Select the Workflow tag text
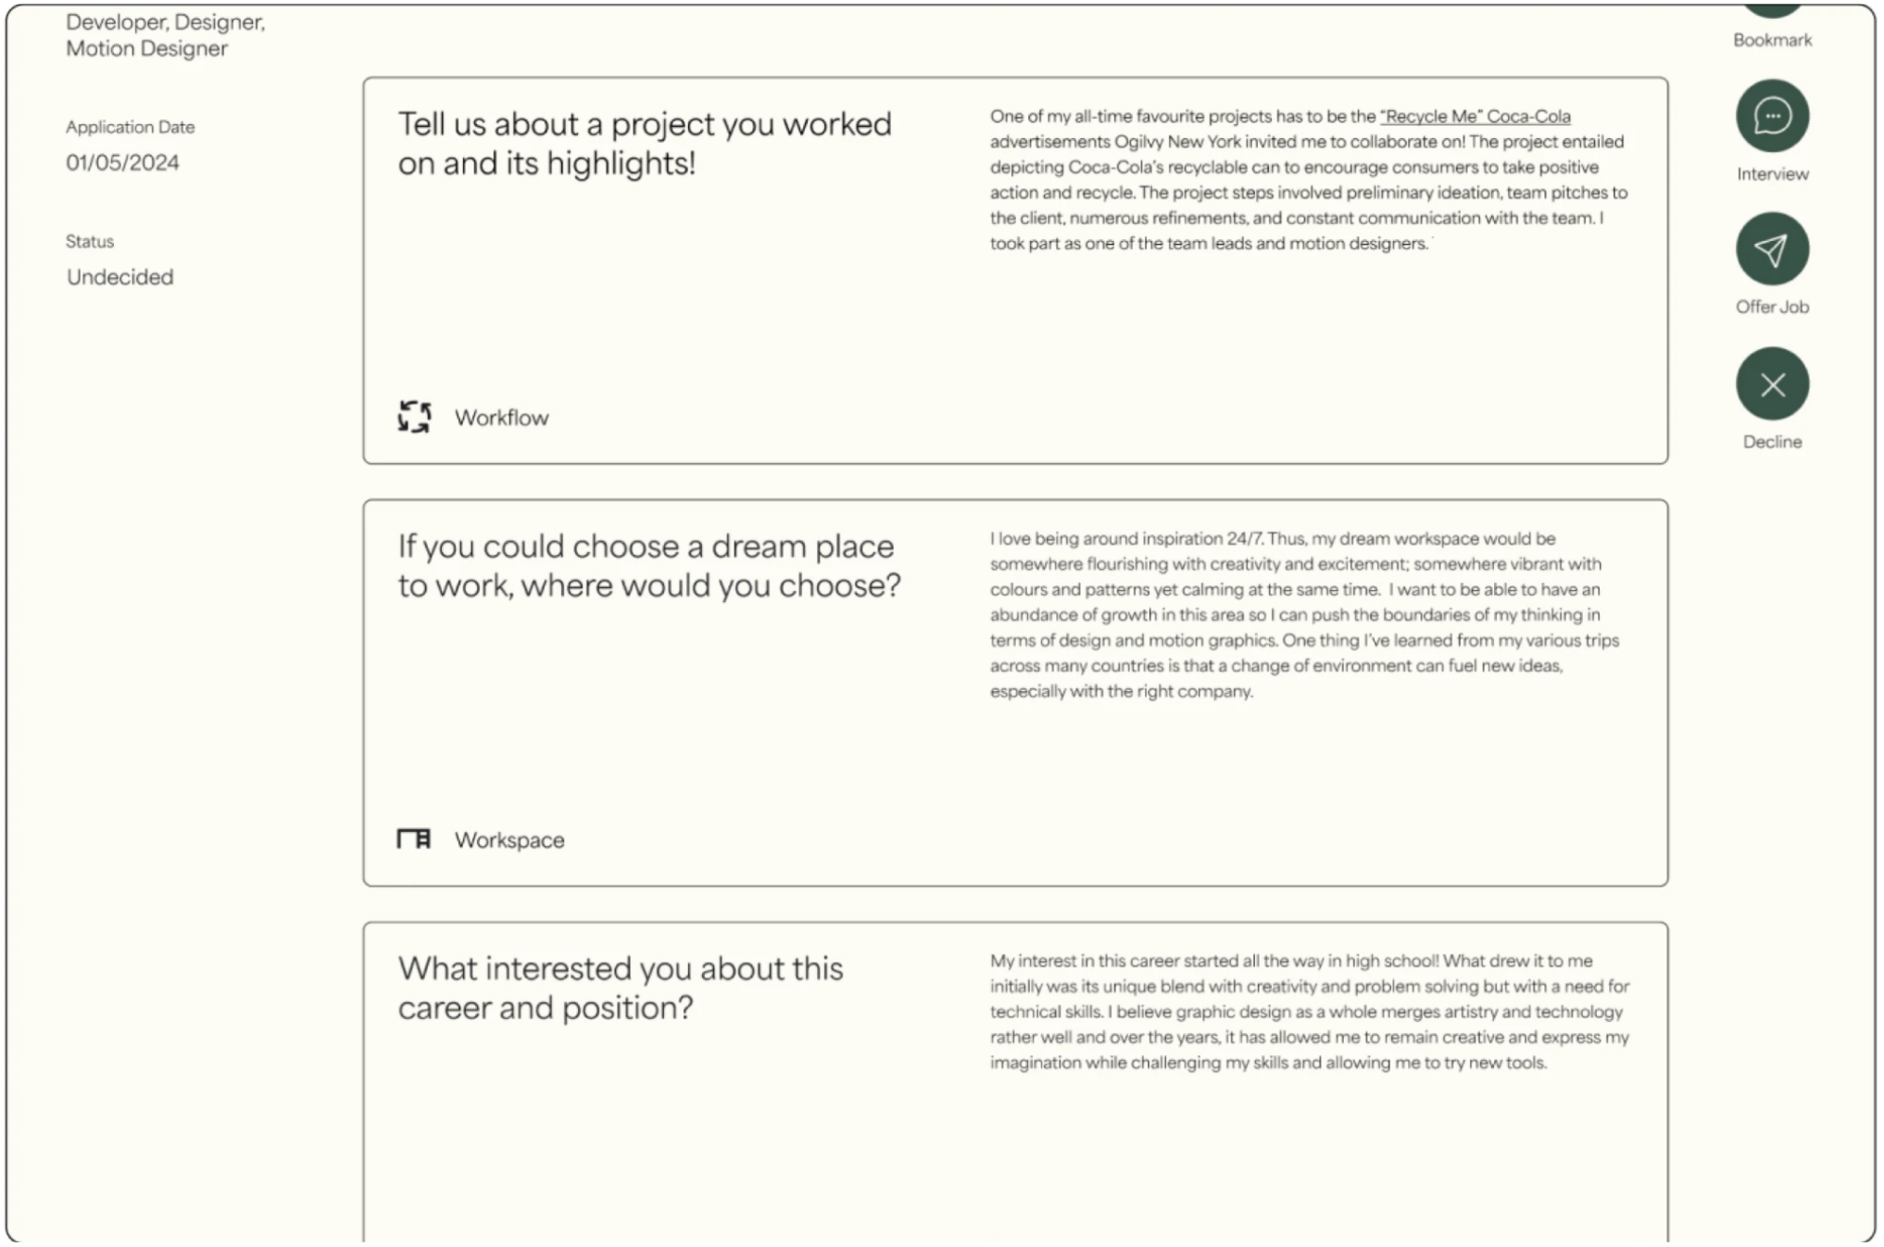The image size is (1884, 1247). pyautogui.click(x=501, y=418)
